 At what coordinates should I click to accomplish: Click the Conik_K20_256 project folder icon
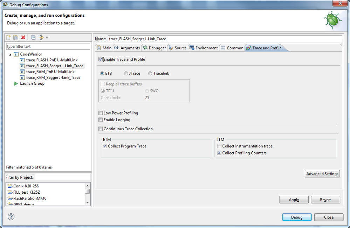coord(10,186)
